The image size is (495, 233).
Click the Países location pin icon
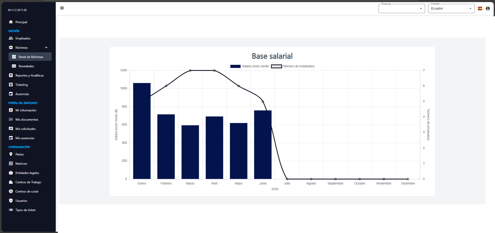(x=11, y=154)
